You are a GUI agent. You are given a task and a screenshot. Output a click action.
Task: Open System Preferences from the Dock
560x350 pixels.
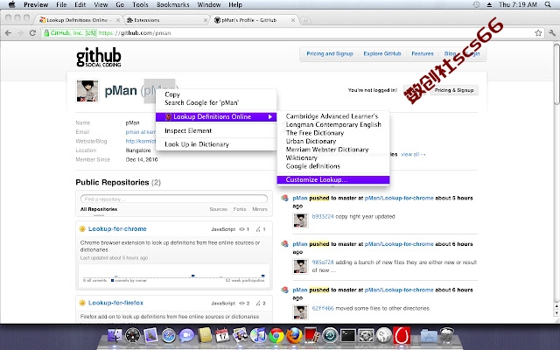366,336
